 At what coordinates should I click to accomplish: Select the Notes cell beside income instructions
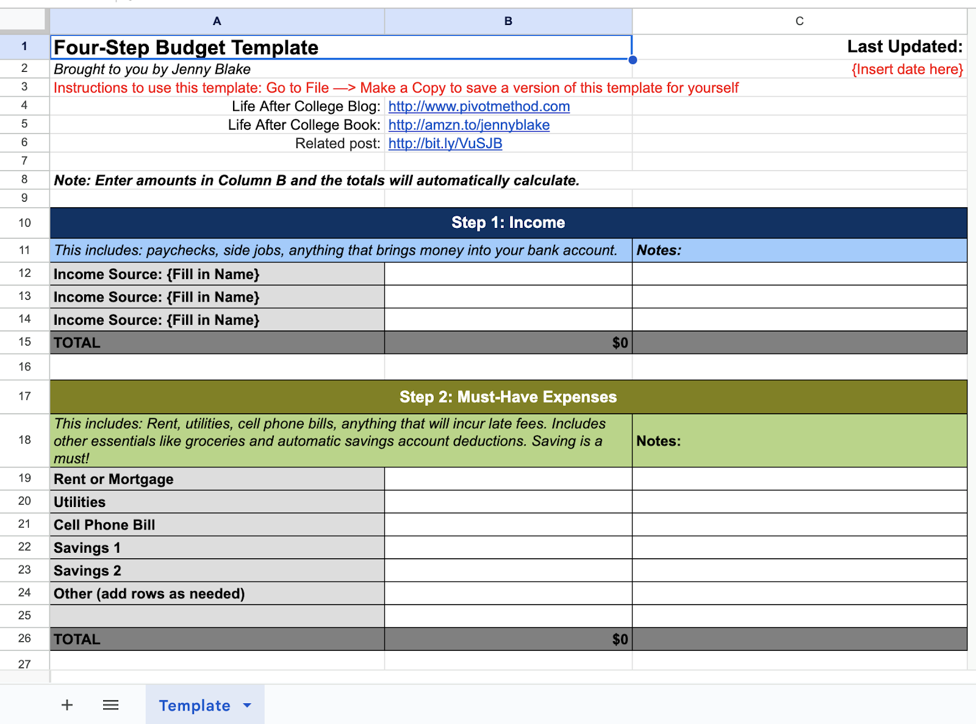799,250
